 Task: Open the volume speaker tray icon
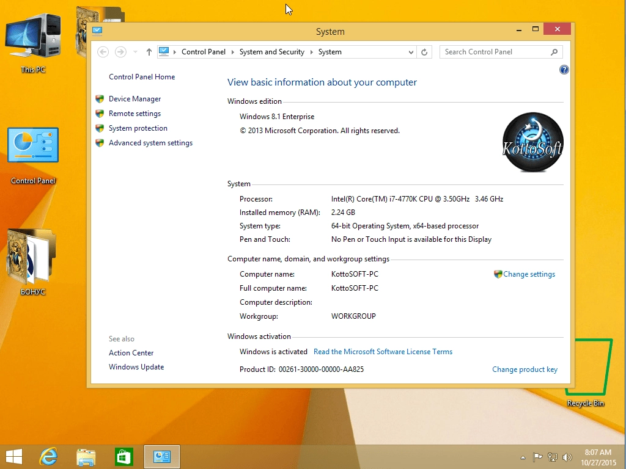click(x=567, y=457)
